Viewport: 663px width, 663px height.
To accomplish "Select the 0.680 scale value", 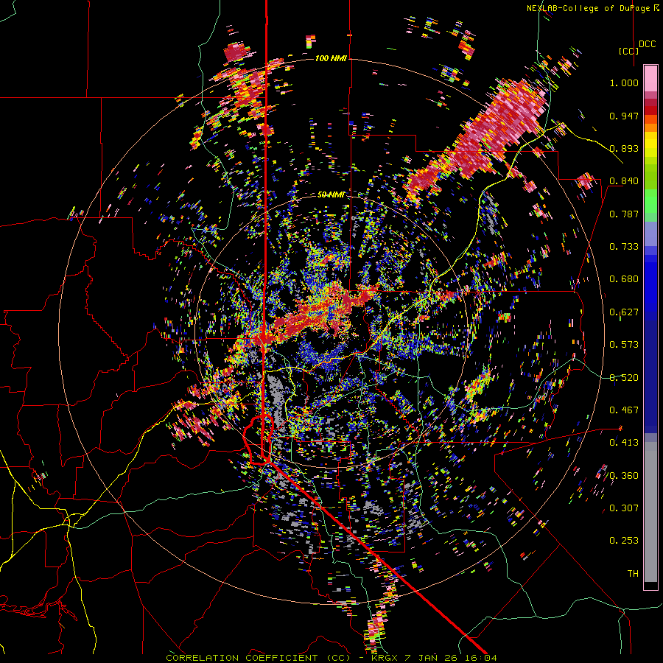I will pyautogui.click(x=624, y=279).
